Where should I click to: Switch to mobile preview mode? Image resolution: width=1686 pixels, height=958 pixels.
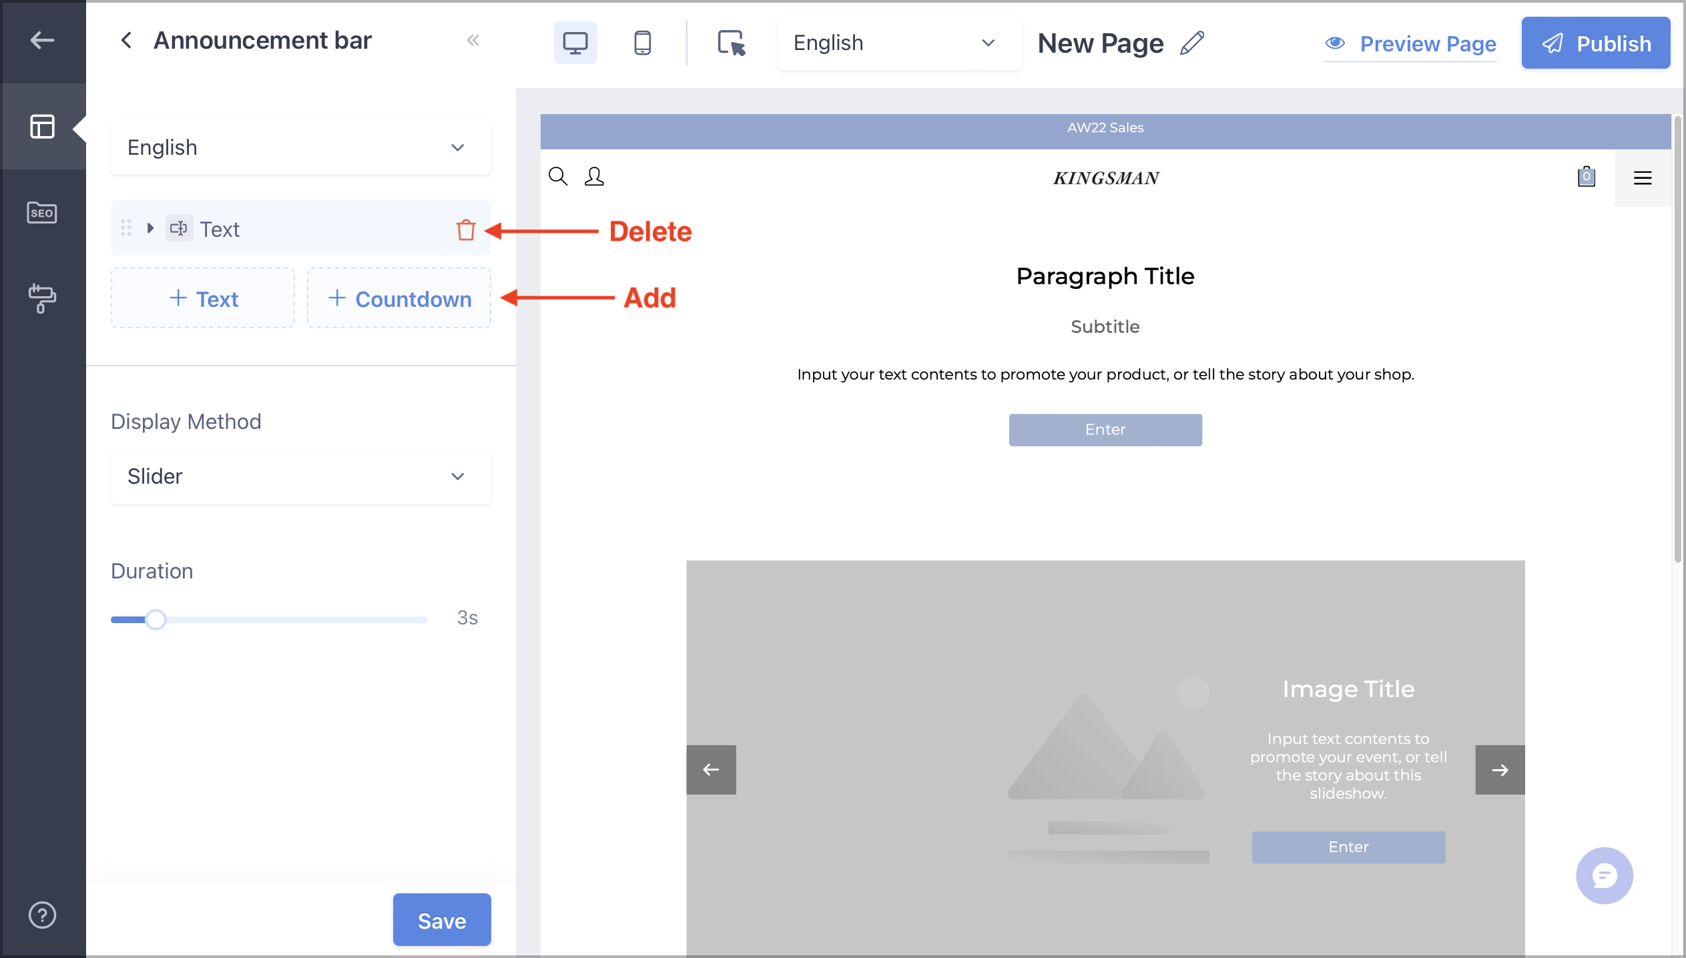[641, 42]
